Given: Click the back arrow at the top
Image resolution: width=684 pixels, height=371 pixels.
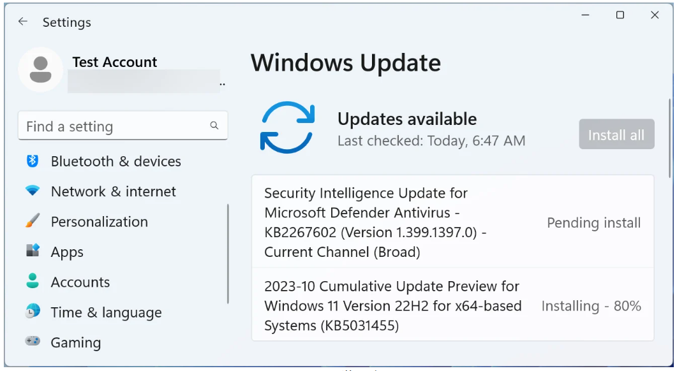Looking at the screenshot, I should point(23,22).
